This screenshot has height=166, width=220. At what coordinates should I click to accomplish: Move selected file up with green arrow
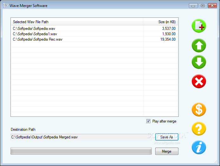(x=199, y=45)
